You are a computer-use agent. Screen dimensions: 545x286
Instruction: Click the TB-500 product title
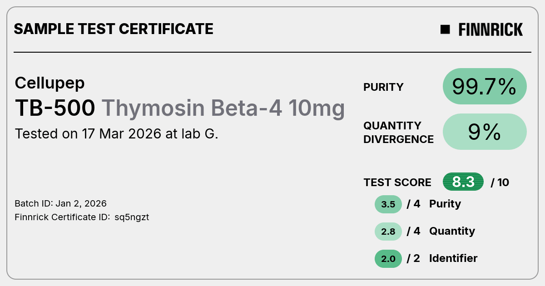[x=55, y=108]
